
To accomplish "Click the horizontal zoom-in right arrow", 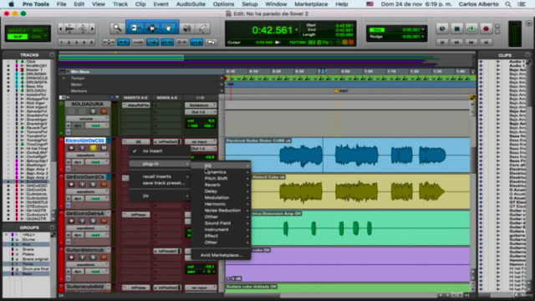I will point(92,28).
